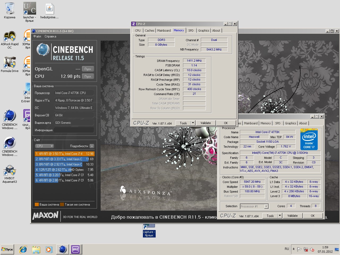Select ranking row 1 with score 12.98
Image resolution: width=340 pixels, height=255 pixels.
tap(65, 154)
